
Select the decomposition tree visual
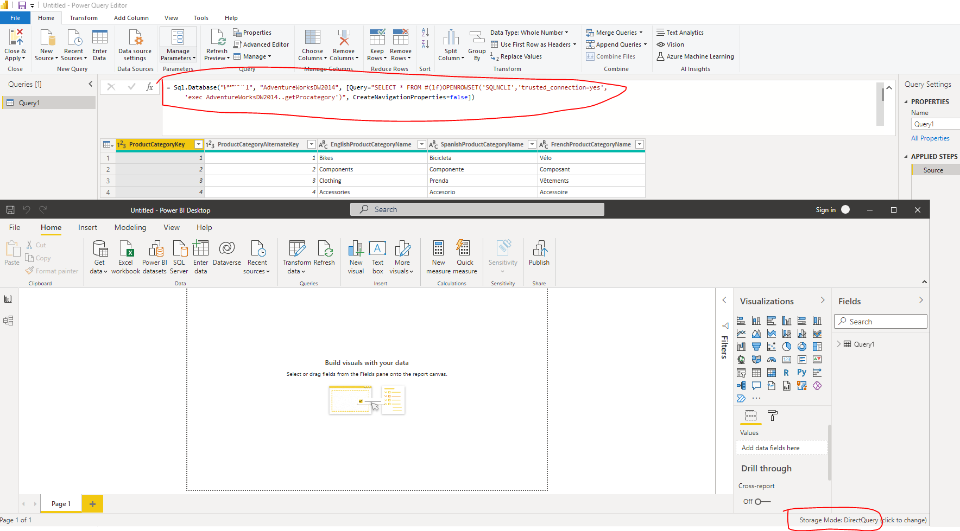coord(741,386)
